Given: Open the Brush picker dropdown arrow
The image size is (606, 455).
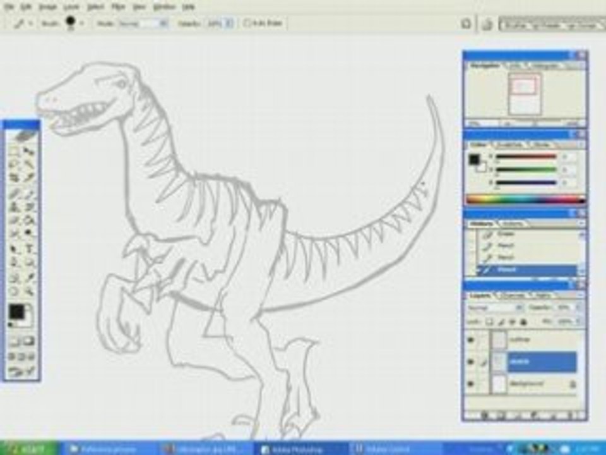Looking at the screenshot, I should coord(82,23).
